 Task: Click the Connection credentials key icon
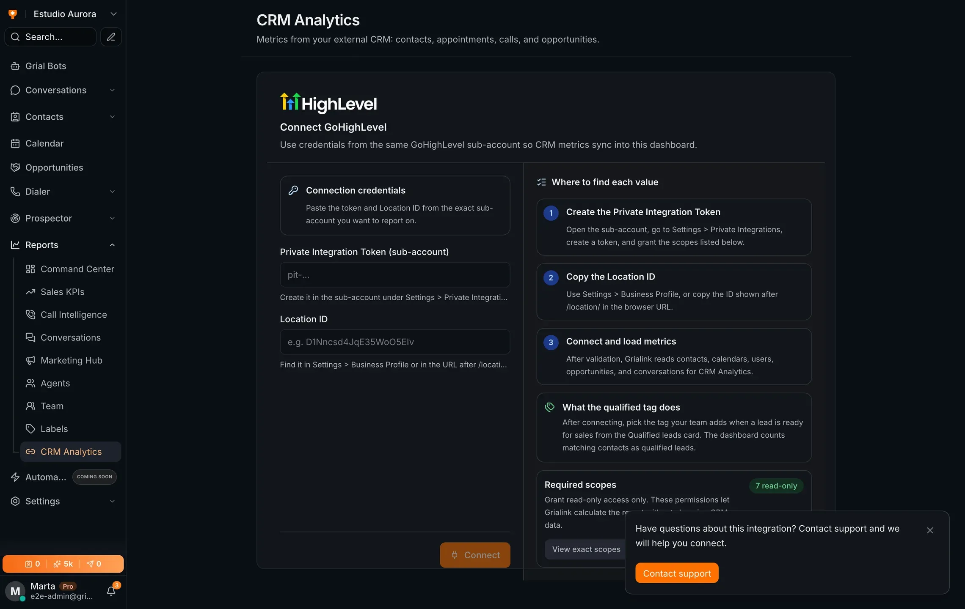[x=293, y=190]
